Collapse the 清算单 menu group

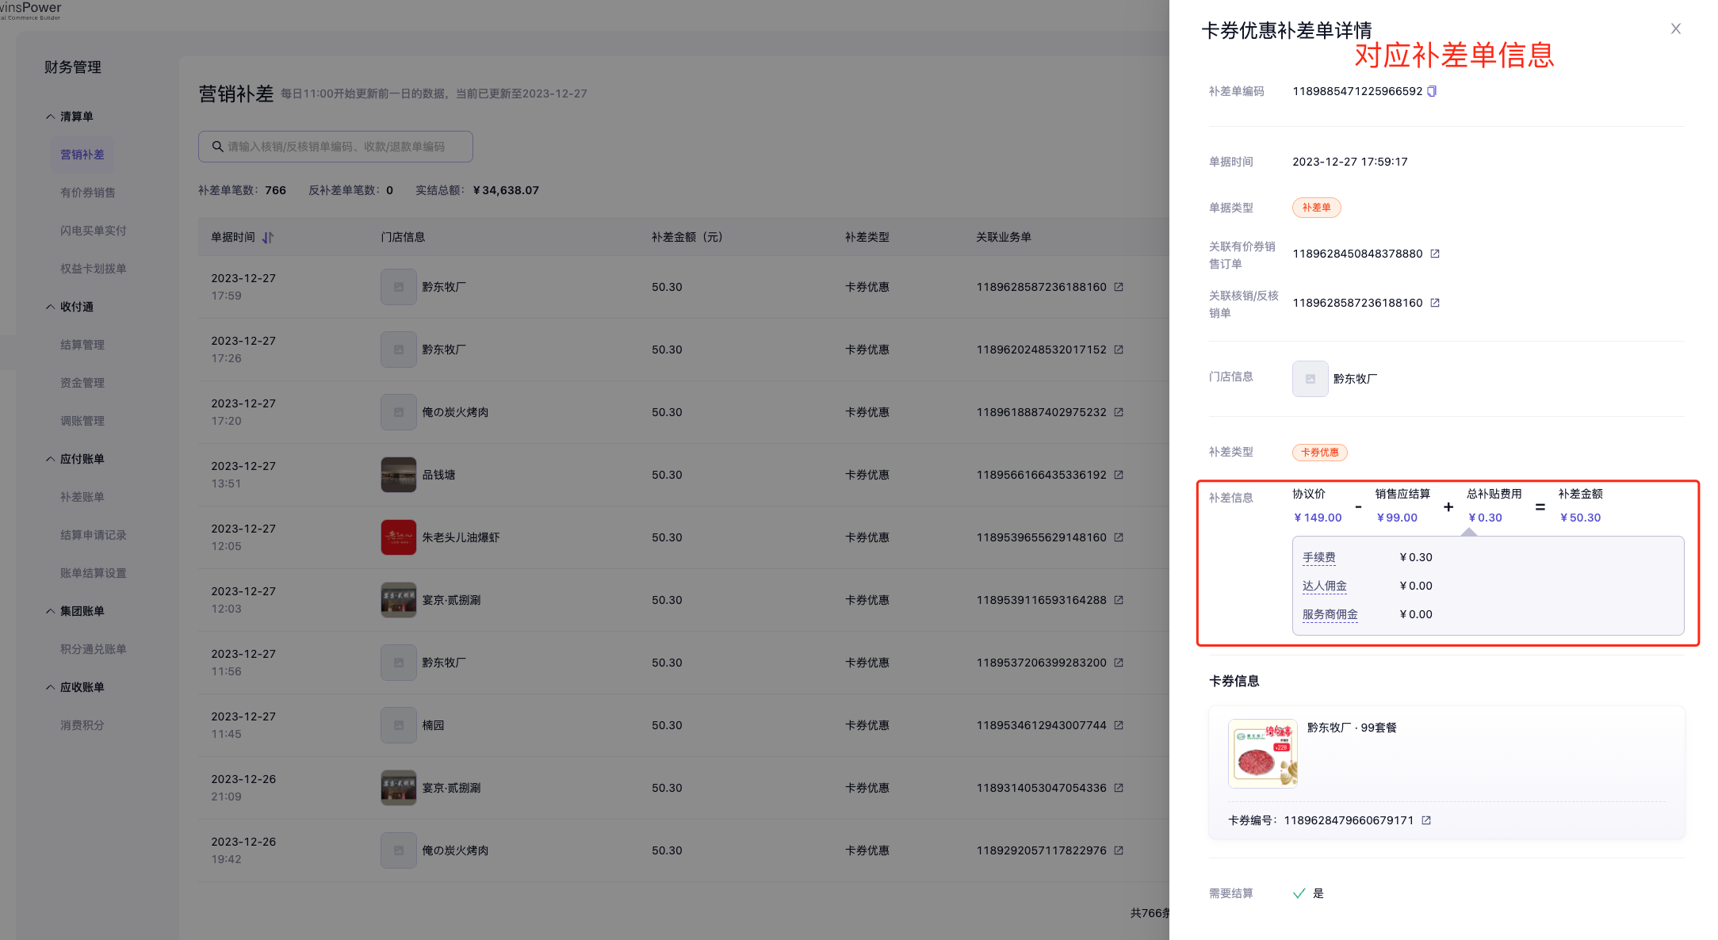[51, 117]
